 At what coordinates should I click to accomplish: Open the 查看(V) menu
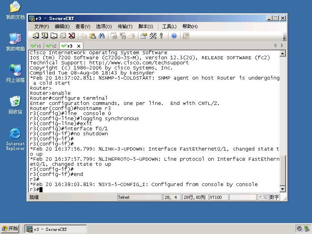(x=83, y=27)
